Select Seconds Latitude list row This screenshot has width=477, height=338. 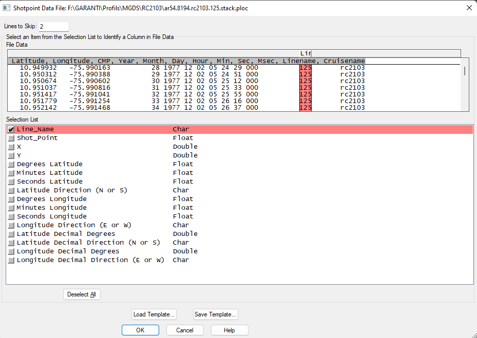click(x=49, y=182)
